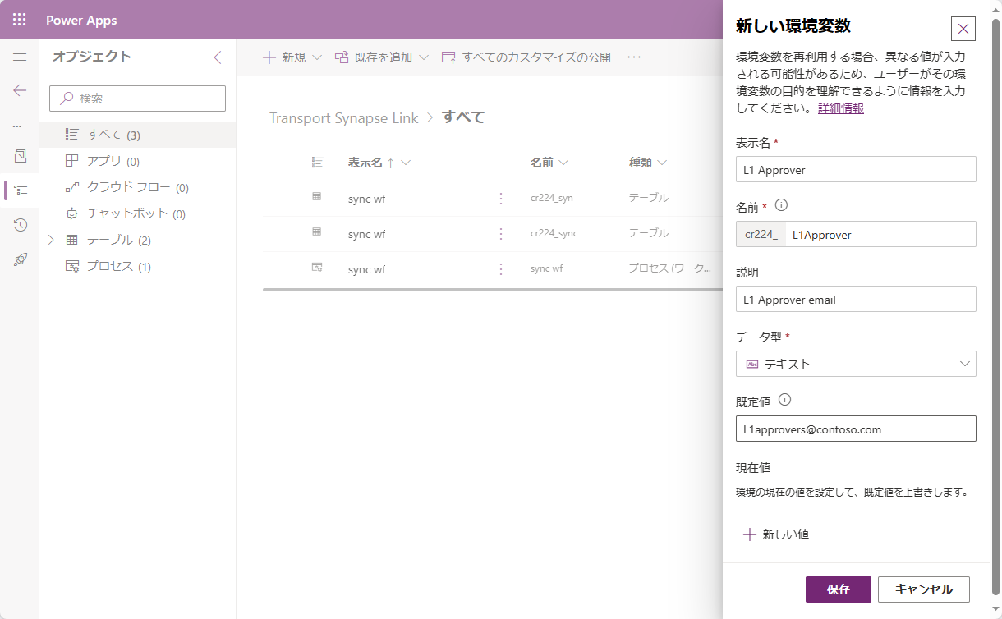The width and height of the screenshot is (1002, 619).
Task: Open the solutions page icon in the left rail
Action: 19,156
